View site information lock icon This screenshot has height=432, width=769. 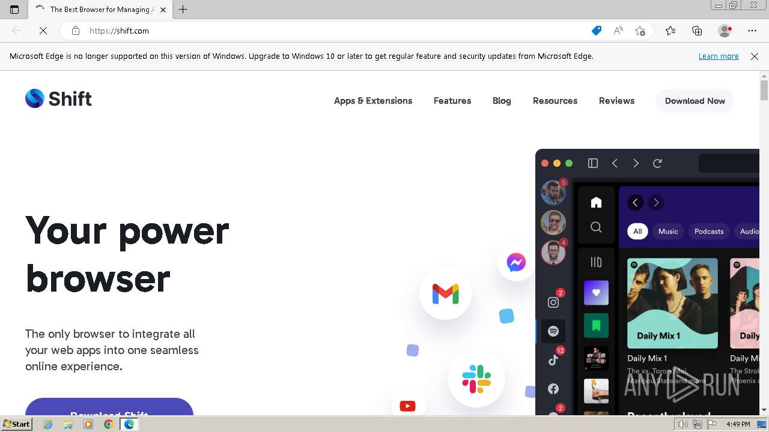click(x=75, y=31)
